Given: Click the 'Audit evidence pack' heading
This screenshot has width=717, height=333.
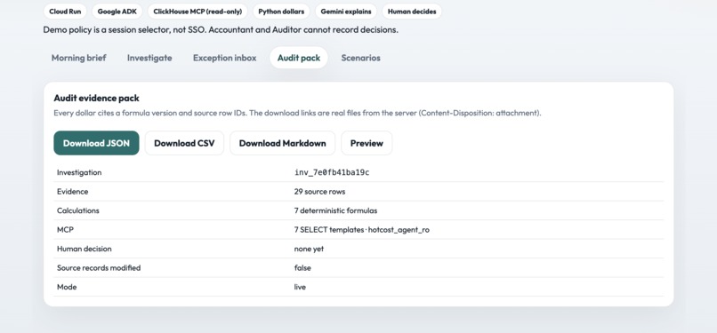Looking at the screenshot, I should tap(96, 98).
